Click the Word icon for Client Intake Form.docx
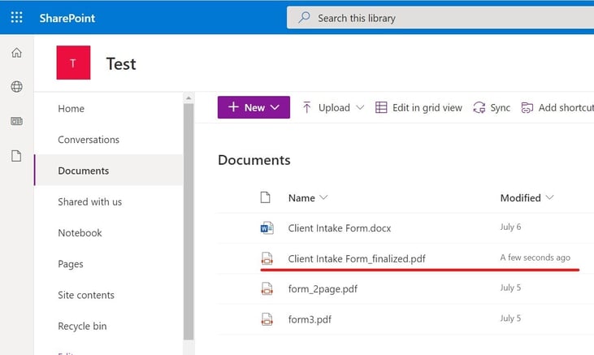Screen dimensions: 594x355 [266, 228]
